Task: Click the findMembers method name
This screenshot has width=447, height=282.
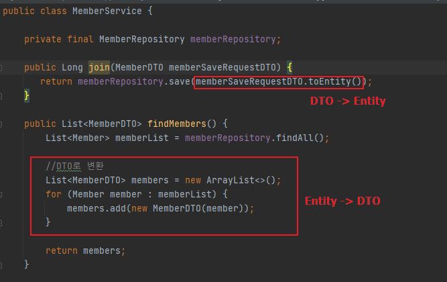Action: tap(177, 124)
